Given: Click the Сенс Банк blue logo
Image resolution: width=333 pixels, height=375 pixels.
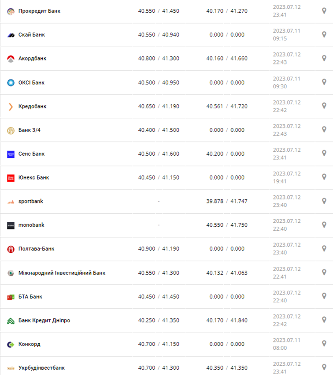Looking at the screenshot, I should [x=11, y=154].
